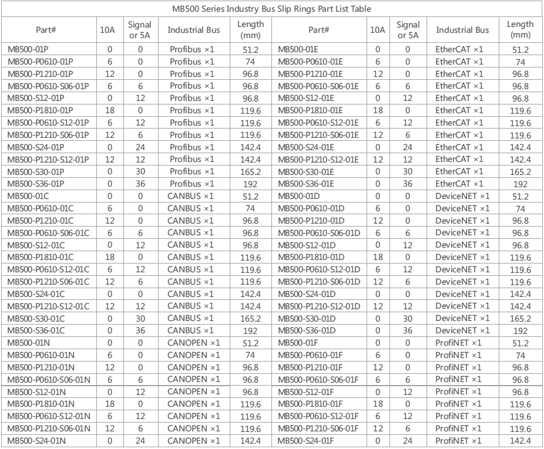Click the MB500-01F part number
This screenshot has width=544, height=449.
click(297, 343)
